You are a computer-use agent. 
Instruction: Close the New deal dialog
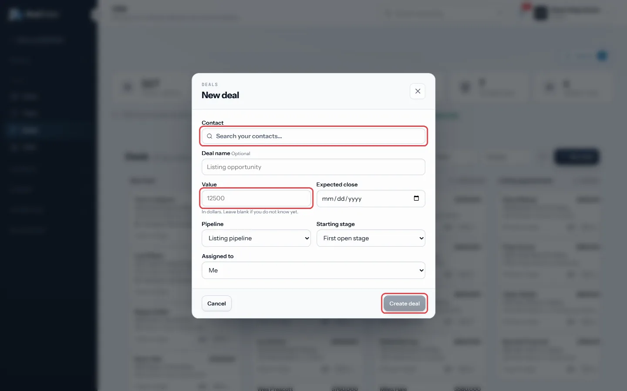418,91
